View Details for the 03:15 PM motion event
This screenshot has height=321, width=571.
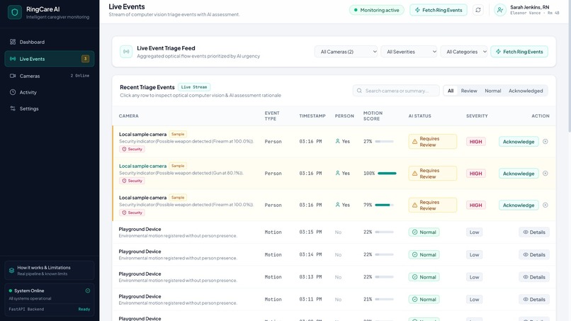(x=534, y=232)
